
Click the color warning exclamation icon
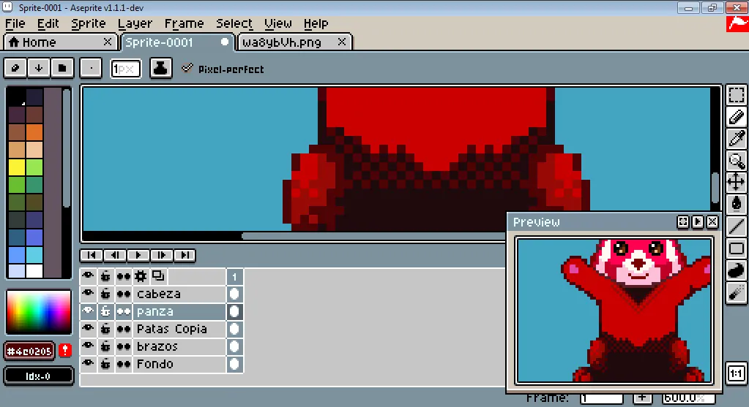pyautogui.click(x=65, y=351)
